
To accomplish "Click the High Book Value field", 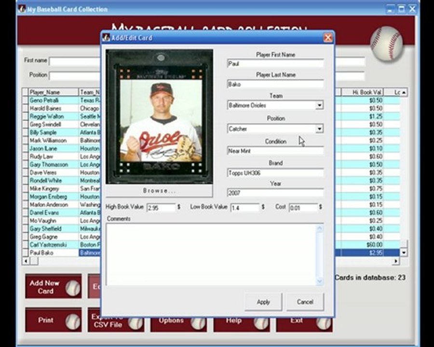I will point(161,208).
